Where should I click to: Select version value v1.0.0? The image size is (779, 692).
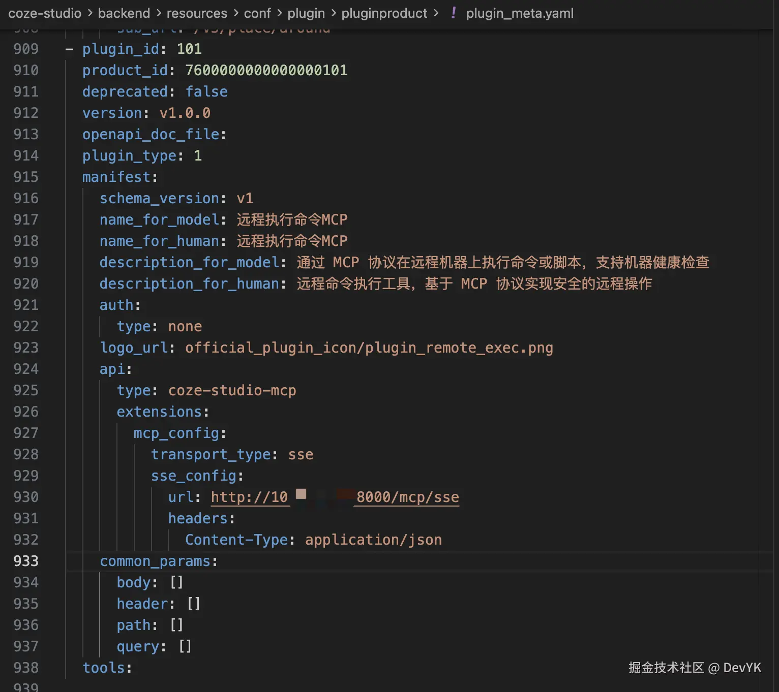coord(185,113)
